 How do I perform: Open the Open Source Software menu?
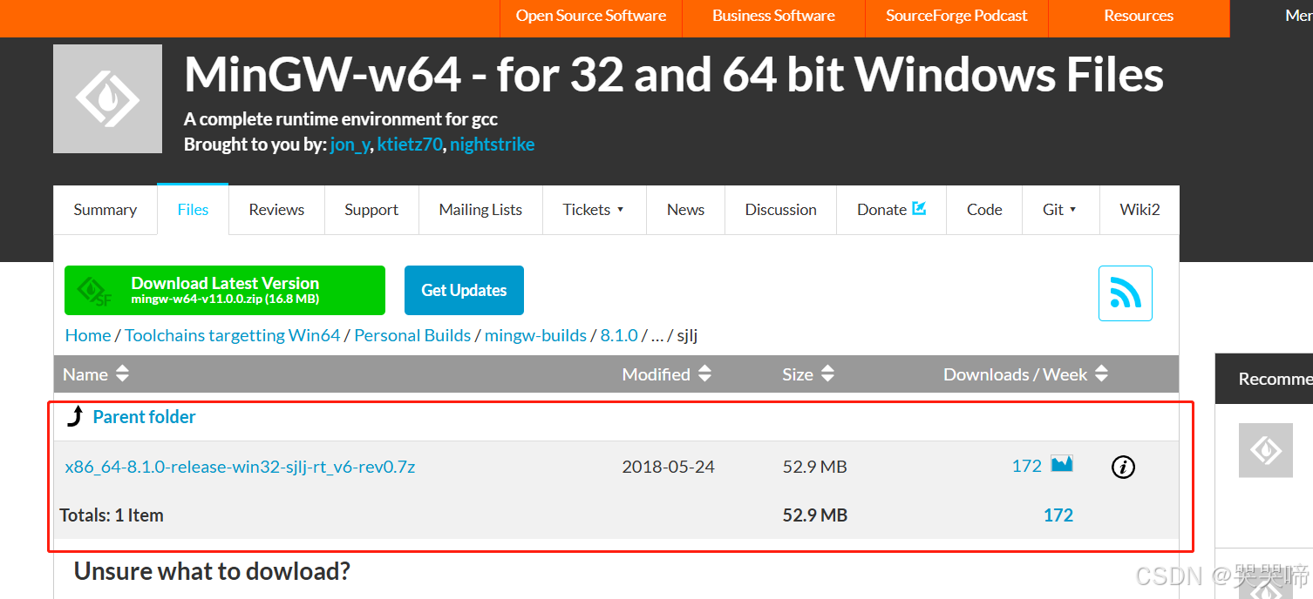click(x=591, y=17)
